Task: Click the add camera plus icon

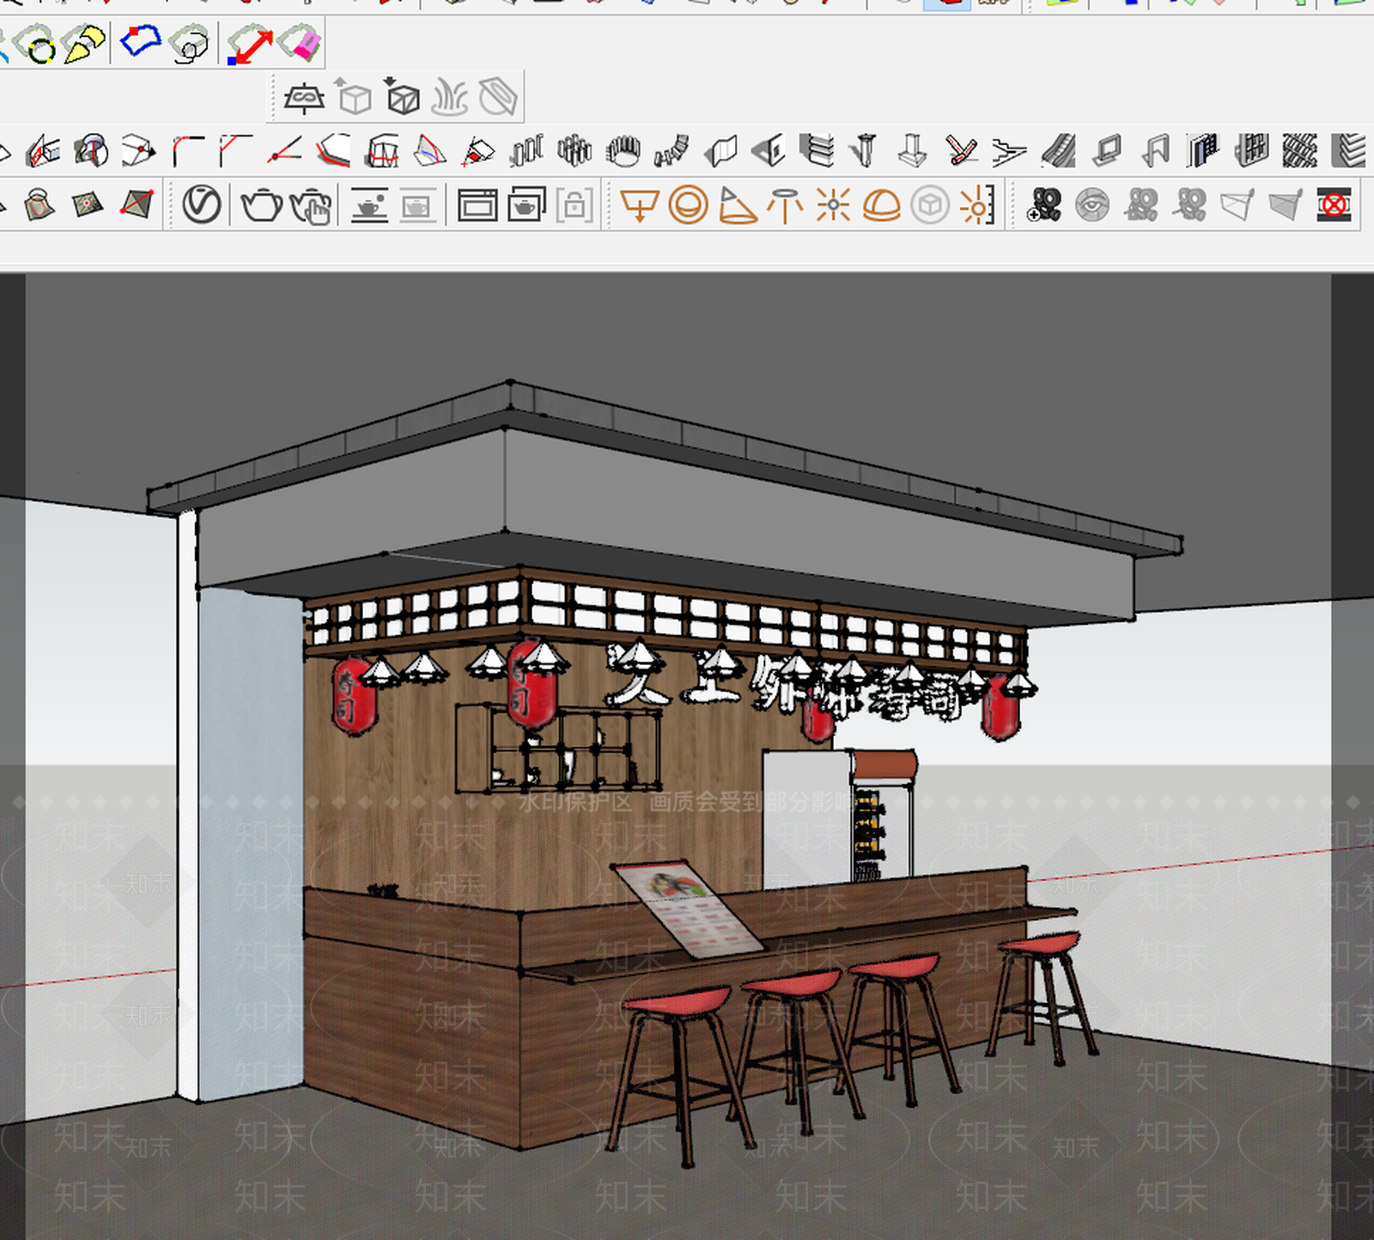Action: (x=1044, y=206)
